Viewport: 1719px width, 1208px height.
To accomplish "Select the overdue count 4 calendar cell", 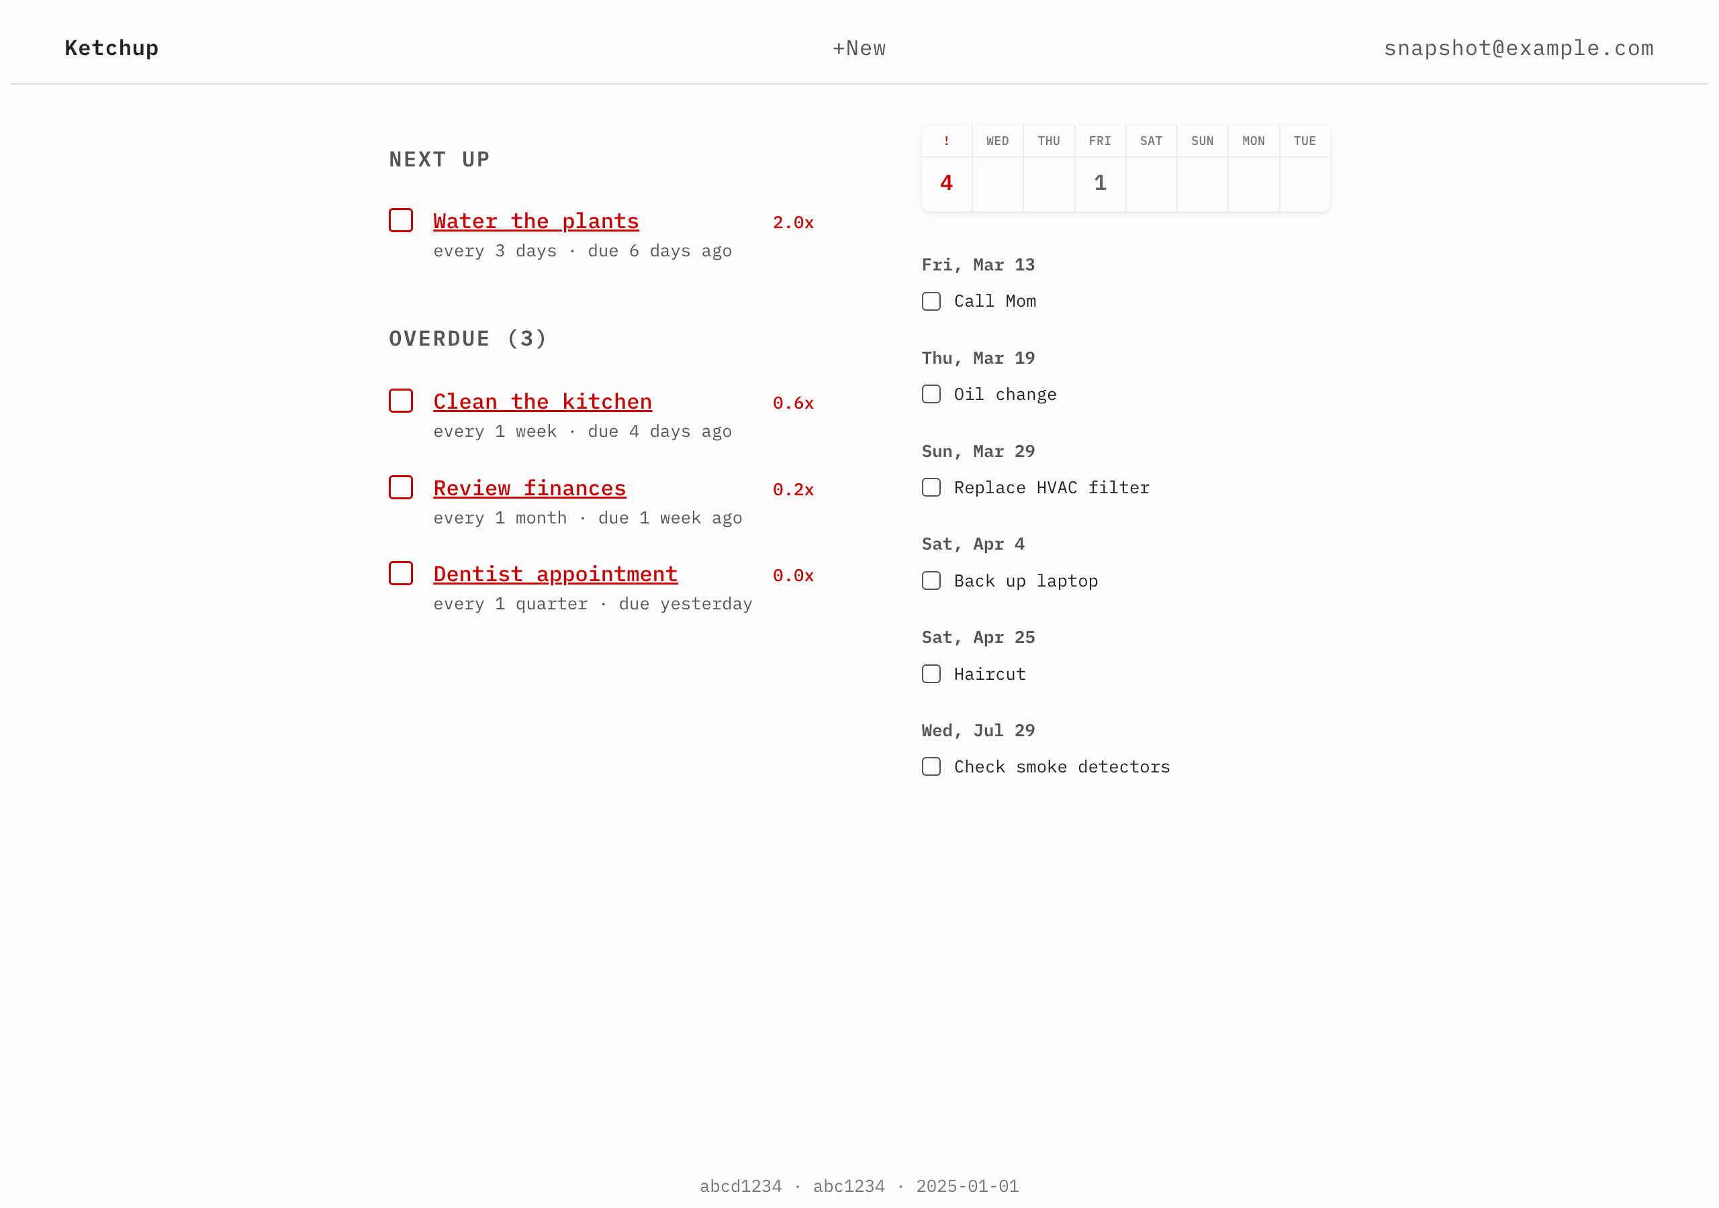I will pyautogui.click(x=946, y=183).
